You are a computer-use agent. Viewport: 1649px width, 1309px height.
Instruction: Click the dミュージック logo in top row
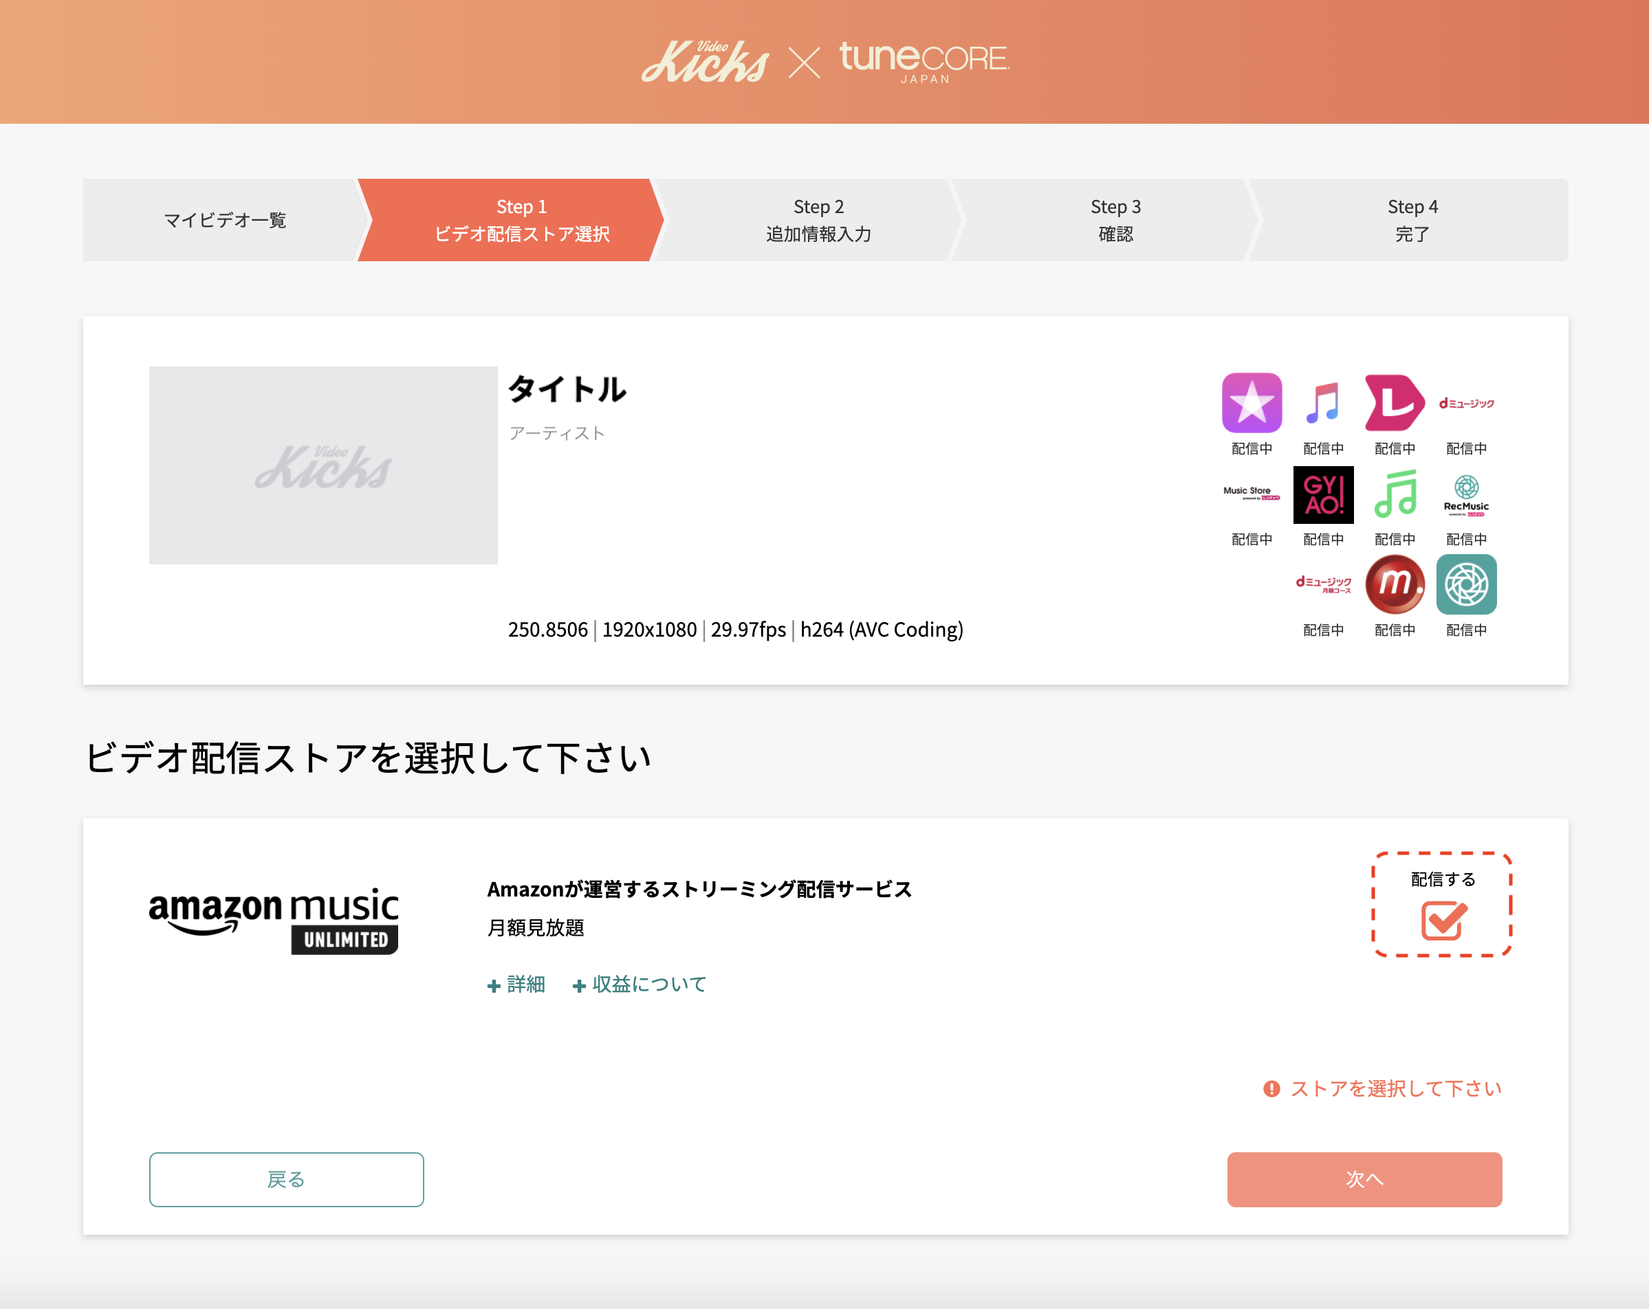click(1466, 404)
